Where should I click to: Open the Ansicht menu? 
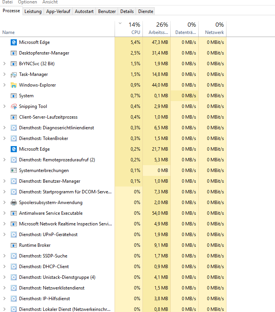50,2
